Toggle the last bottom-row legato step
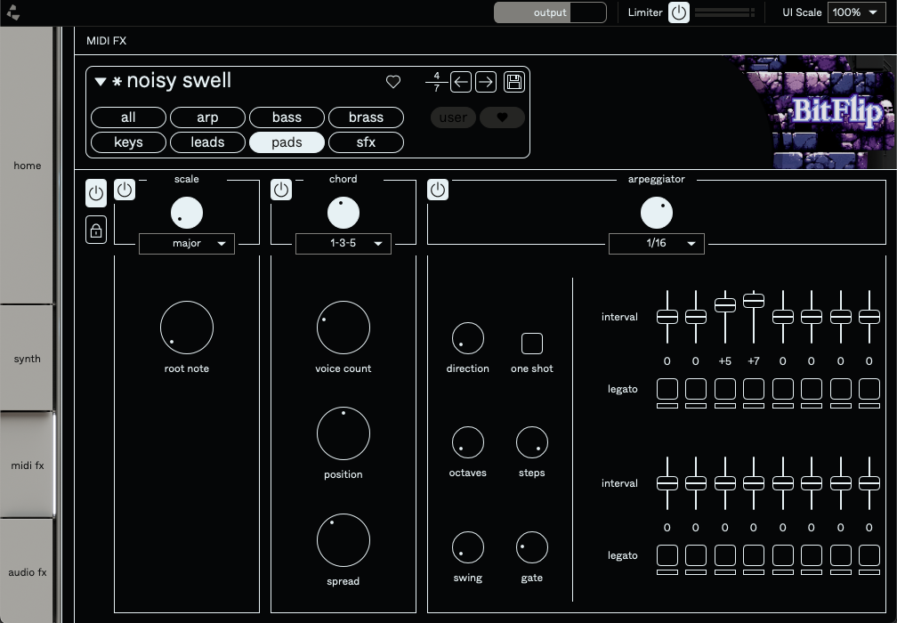 point(869,555)
